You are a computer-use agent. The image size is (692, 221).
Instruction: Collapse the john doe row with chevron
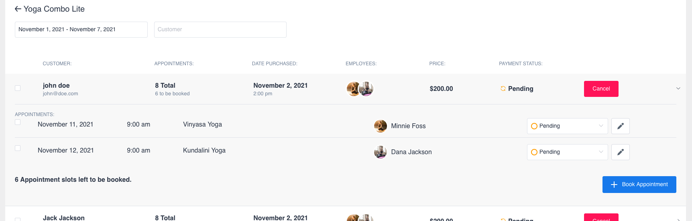click(678, 88)
